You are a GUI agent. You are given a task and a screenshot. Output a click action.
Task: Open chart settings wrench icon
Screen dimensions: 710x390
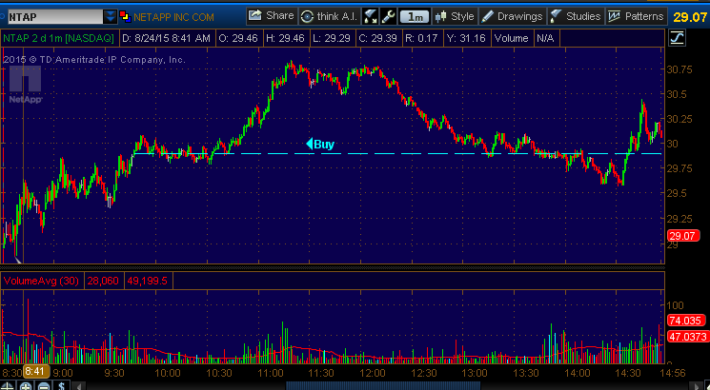388,16
